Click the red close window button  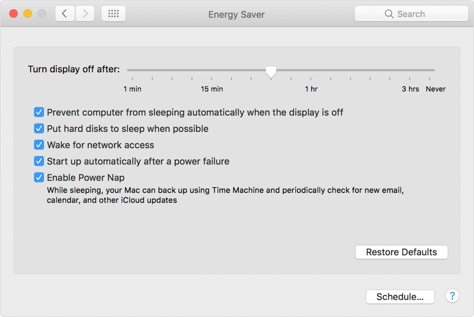13,13
